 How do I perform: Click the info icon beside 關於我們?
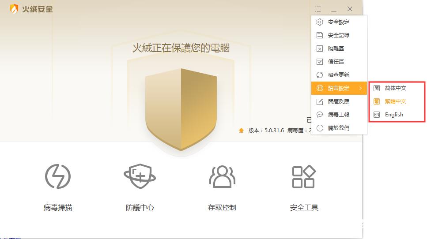[320, 128]
